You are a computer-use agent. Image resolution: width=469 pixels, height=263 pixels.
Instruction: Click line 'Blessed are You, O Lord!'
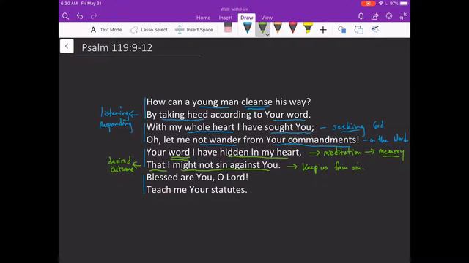197,177
